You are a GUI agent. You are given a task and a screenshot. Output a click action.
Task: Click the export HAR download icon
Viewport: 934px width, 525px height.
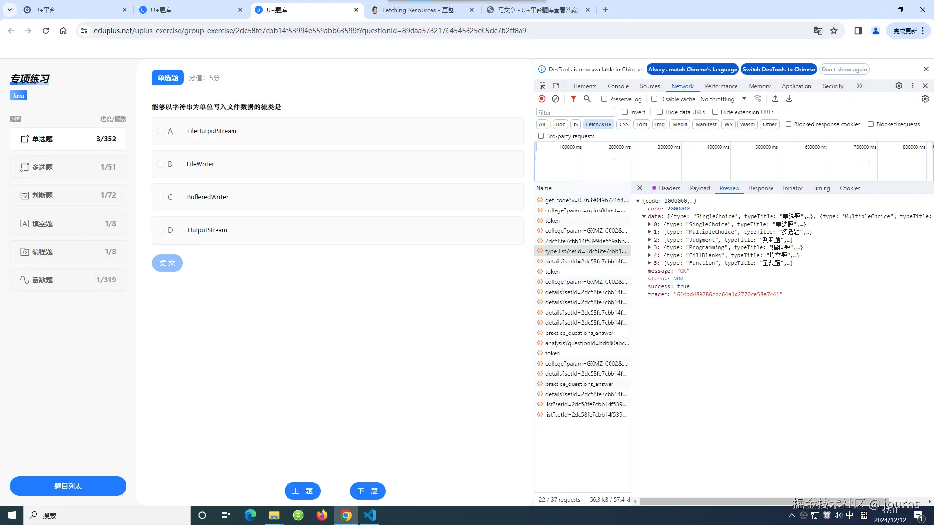coord(789,99)
